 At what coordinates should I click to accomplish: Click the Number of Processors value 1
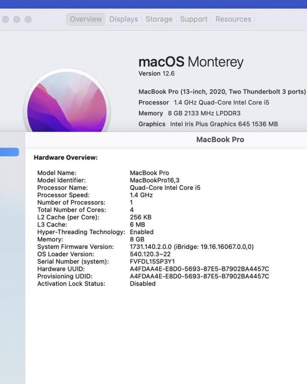point(131,203)
